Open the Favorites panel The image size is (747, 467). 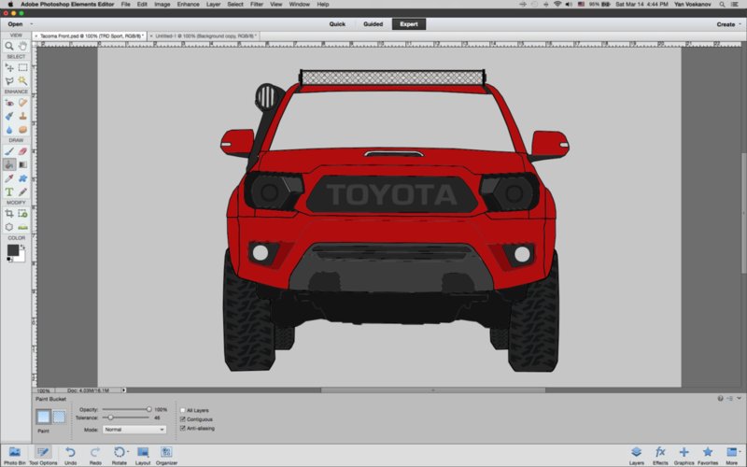708,456
